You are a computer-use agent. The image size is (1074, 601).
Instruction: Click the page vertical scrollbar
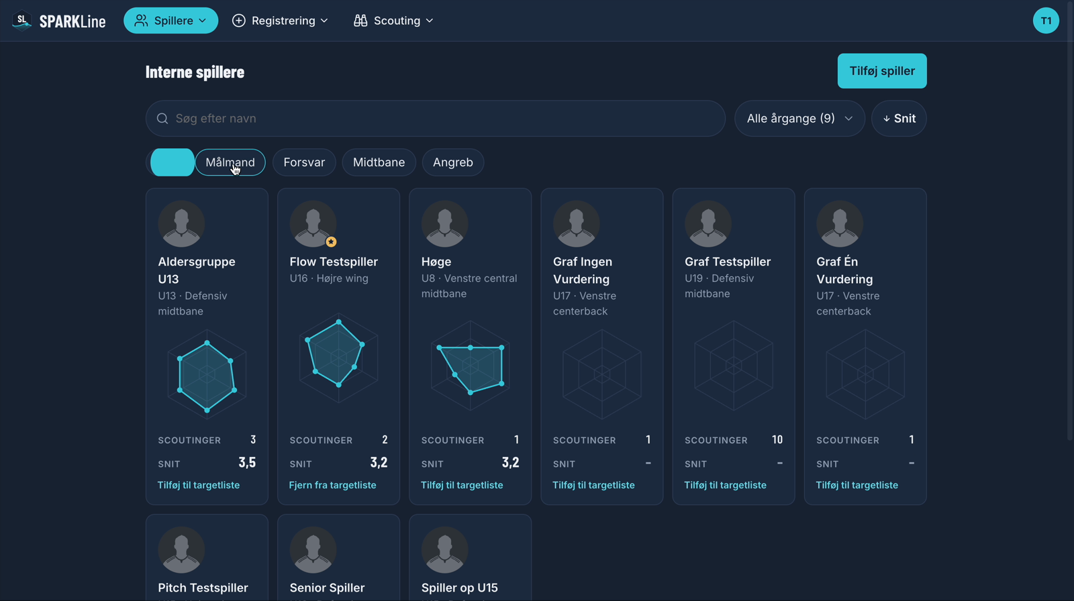(1071, 221)
